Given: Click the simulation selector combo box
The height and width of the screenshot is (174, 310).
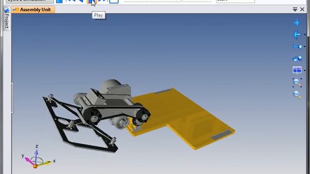Looking at the screenshot, I should point(30,1).
